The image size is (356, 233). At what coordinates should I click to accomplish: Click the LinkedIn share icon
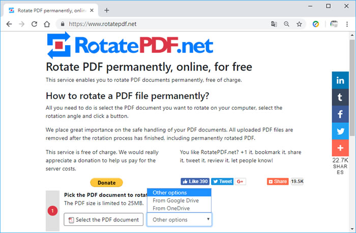340,80
